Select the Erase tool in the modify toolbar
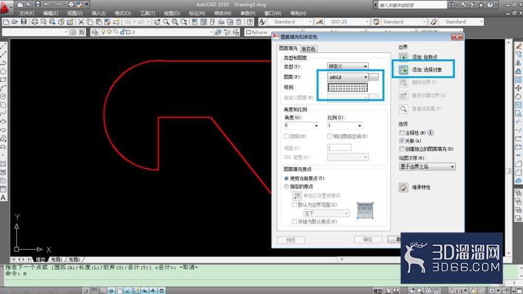Viewport: 523px width, 294px height. click(518, 46)
